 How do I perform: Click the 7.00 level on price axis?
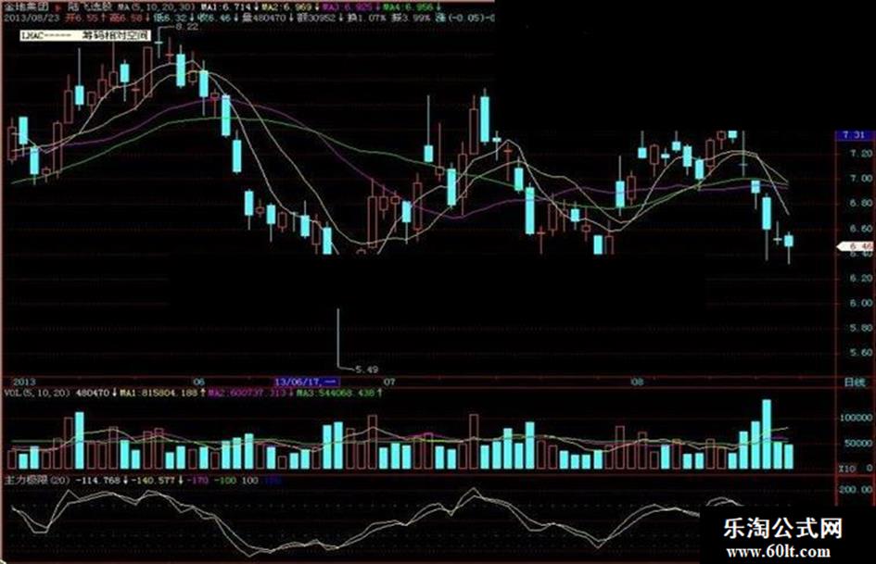(x=861, y=178)
